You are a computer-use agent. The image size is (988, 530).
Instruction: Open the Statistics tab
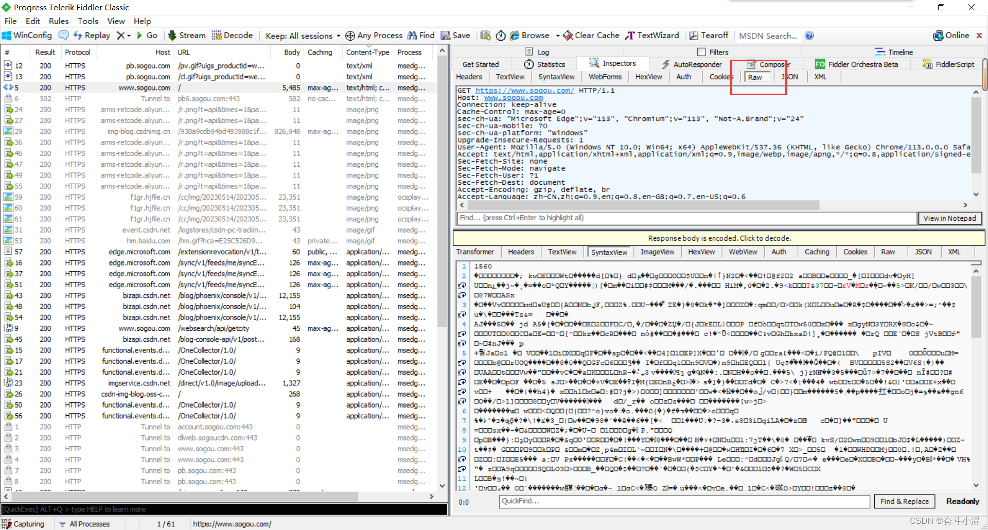click(x=544, y=64)
